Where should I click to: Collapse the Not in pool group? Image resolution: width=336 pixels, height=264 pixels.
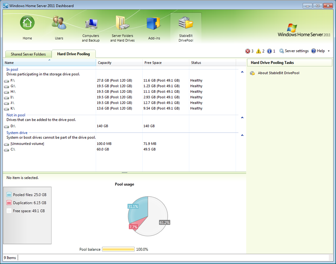[242, 118]
